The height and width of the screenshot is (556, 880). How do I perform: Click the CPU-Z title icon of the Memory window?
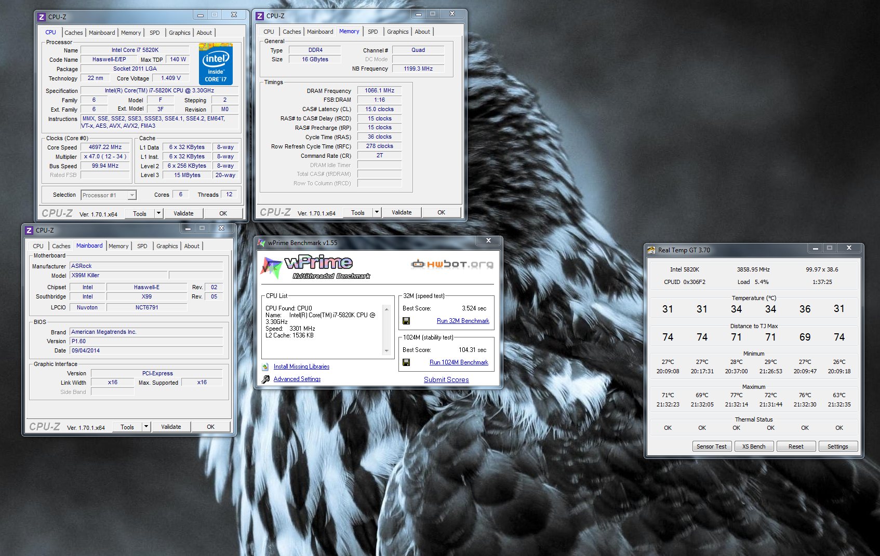[260, 16]
